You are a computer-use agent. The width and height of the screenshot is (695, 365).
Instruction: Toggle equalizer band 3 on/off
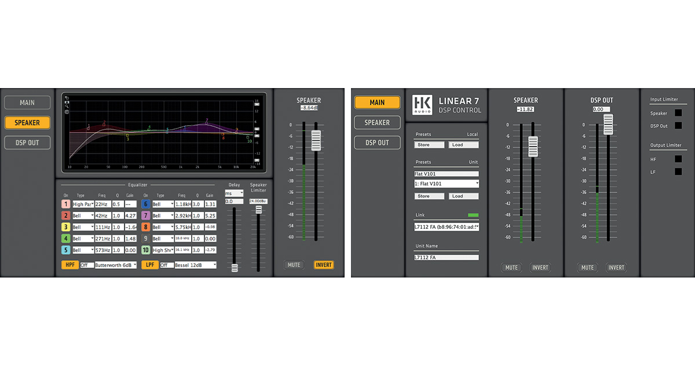(66, 227)
